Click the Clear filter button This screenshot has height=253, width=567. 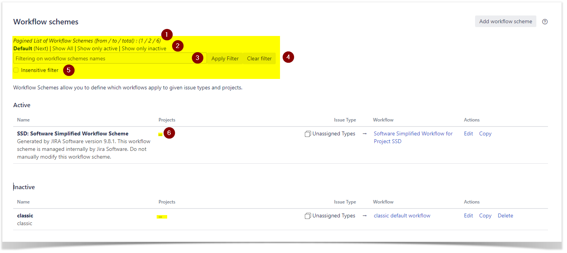click(x=259, y=58)
